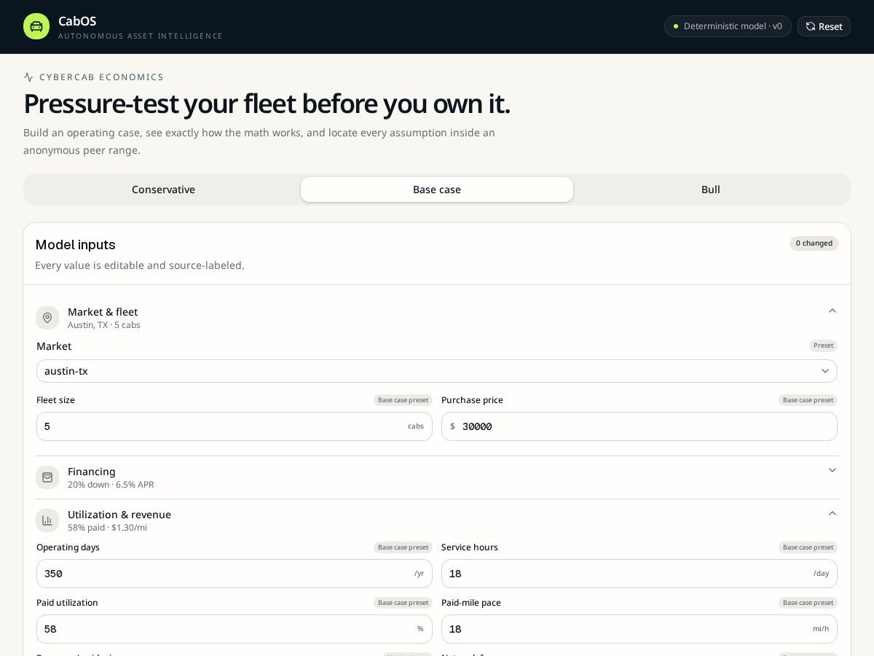Click the '58% paid · $1.30/mi' summary text
Viewport: 874px width, 656px height.
107,528
